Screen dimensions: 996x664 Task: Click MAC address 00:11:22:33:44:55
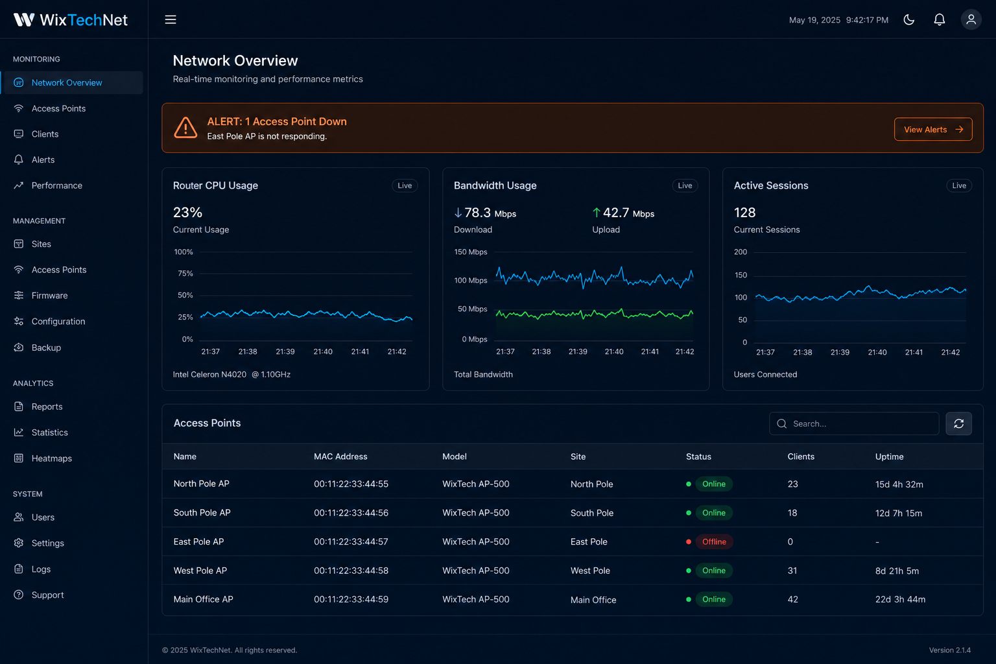click(351, 484)
